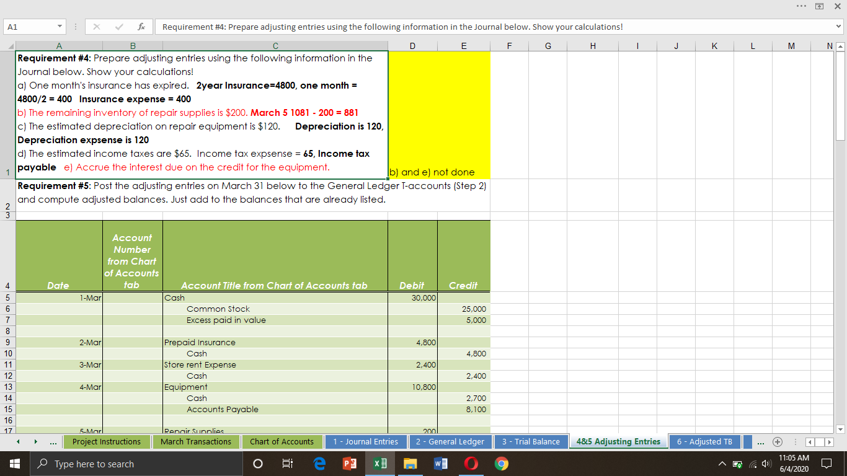This screenshot has width=847, height=476.
Task: Click the Cancel entry X in formula bar
Action: [x=97, y=27]
